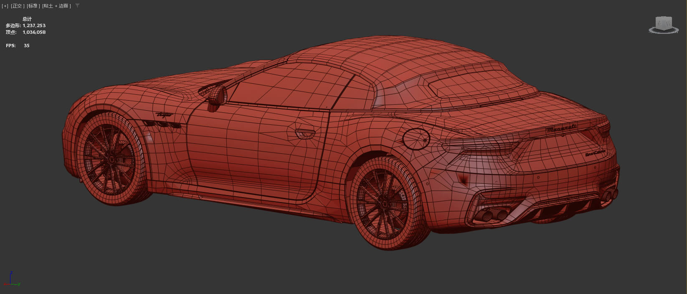The height and width of the screenshot is (294, 687).
Task: Select the car's door handle
Action: [305, 134]
